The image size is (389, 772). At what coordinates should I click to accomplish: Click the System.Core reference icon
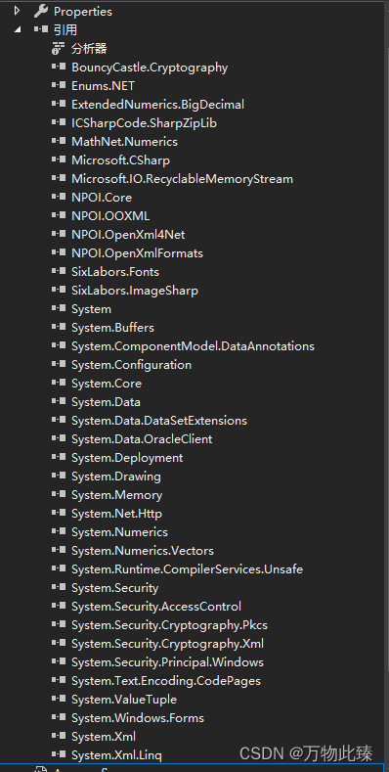point(59,383)
